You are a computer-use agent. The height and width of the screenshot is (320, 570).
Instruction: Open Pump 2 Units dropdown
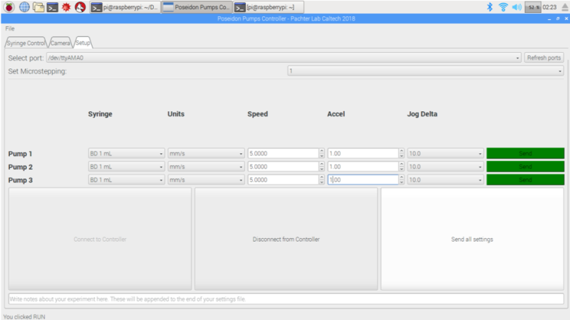206,167
